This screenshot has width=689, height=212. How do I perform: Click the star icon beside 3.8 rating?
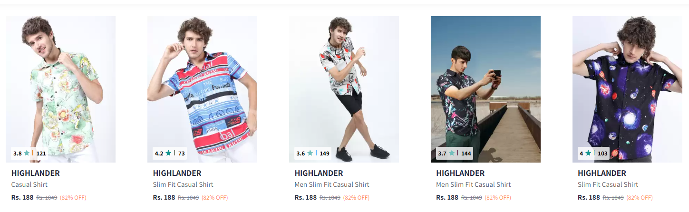coord(27,154)
